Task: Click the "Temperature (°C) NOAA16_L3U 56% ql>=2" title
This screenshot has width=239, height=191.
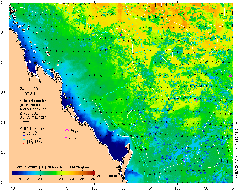Action: pos(53,167)
